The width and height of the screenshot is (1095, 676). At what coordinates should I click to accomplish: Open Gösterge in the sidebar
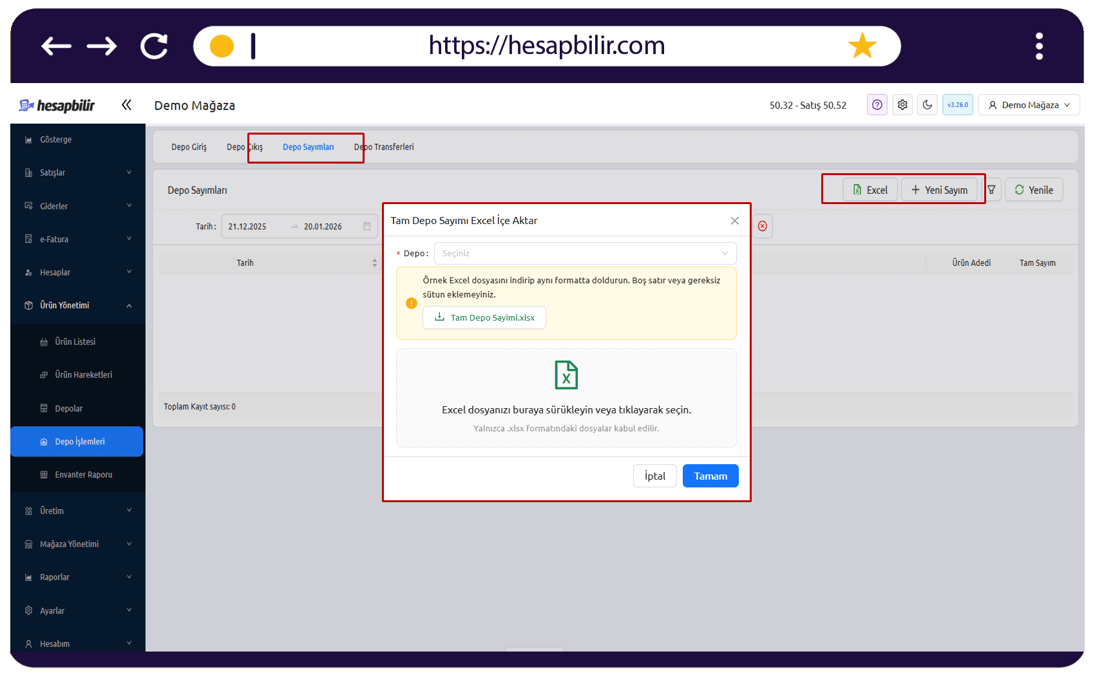pyautogui.click(x=77, y=140)
